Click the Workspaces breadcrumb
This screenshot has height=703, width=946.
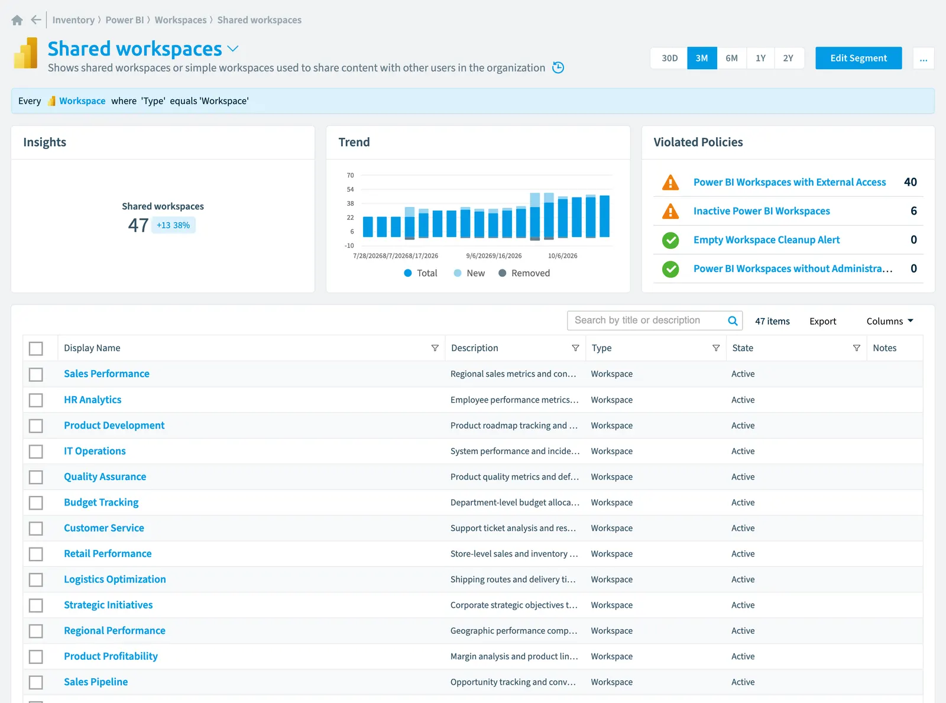(180, 20)
